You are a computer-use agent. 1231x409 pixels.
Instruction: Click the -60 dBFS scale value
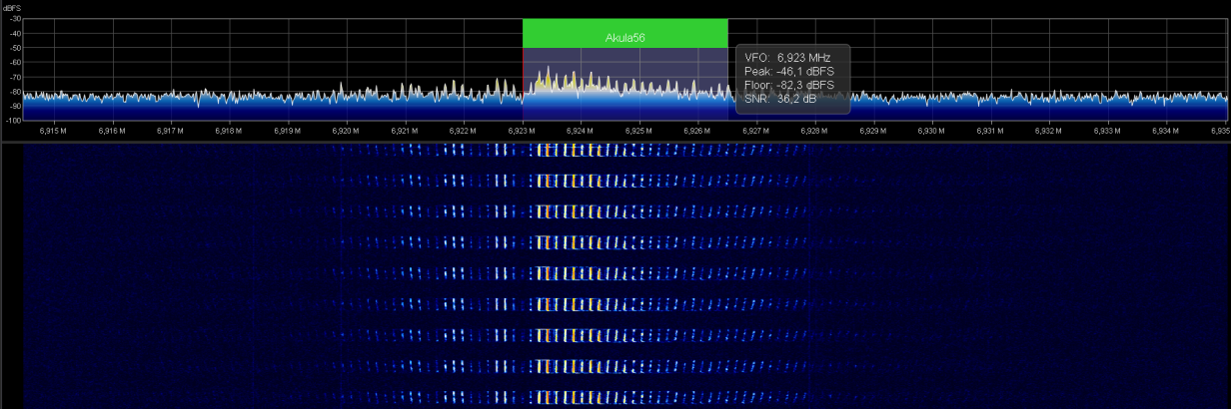click(14, 62)
